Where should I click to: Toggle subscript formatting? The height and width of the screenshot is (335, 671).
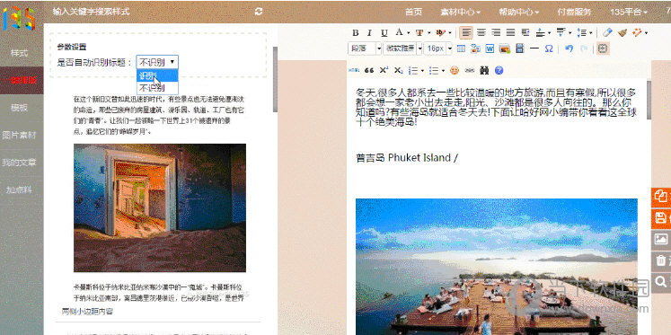tap(398, 71)
